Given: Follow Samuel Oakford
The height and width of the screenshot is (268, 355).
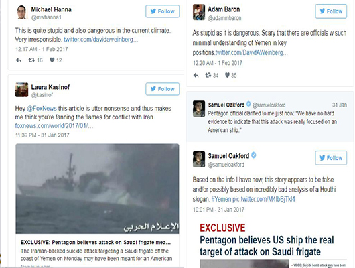Looking at the screenshot, I should point(331,158).
